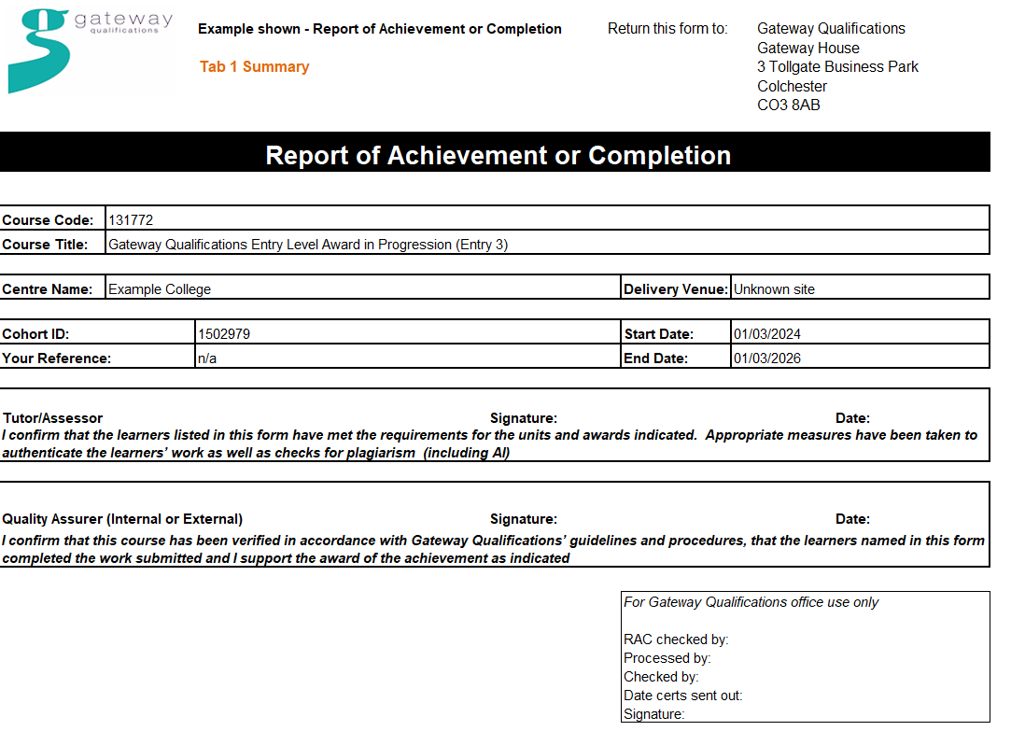Select '3 Tollgate Business Park' address line
Image resolution: width=1011 pixels, height=745 pixels.
click(x=837, y=67)
